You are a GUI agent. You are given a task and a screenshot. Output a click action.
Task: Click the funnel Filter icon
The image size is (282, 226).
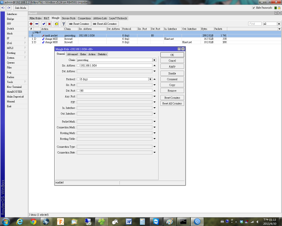(63, 24)
